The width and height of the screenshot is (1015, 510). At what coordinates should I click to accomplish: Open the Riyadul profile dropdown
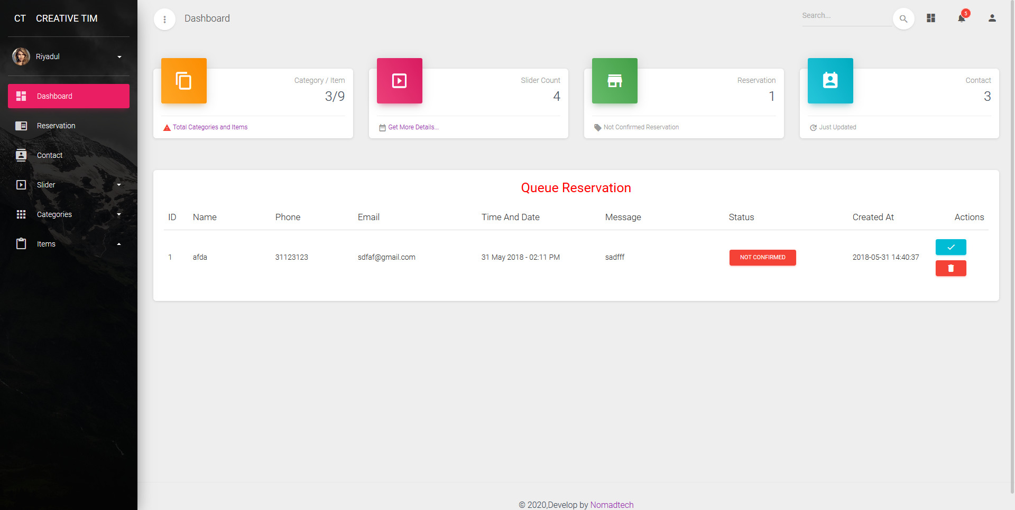click(x=68, y=56)
